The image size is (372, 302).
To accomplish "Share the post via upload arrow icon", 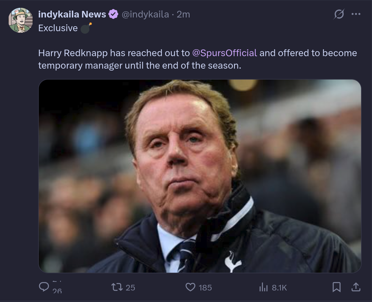I will click(356, 287).
